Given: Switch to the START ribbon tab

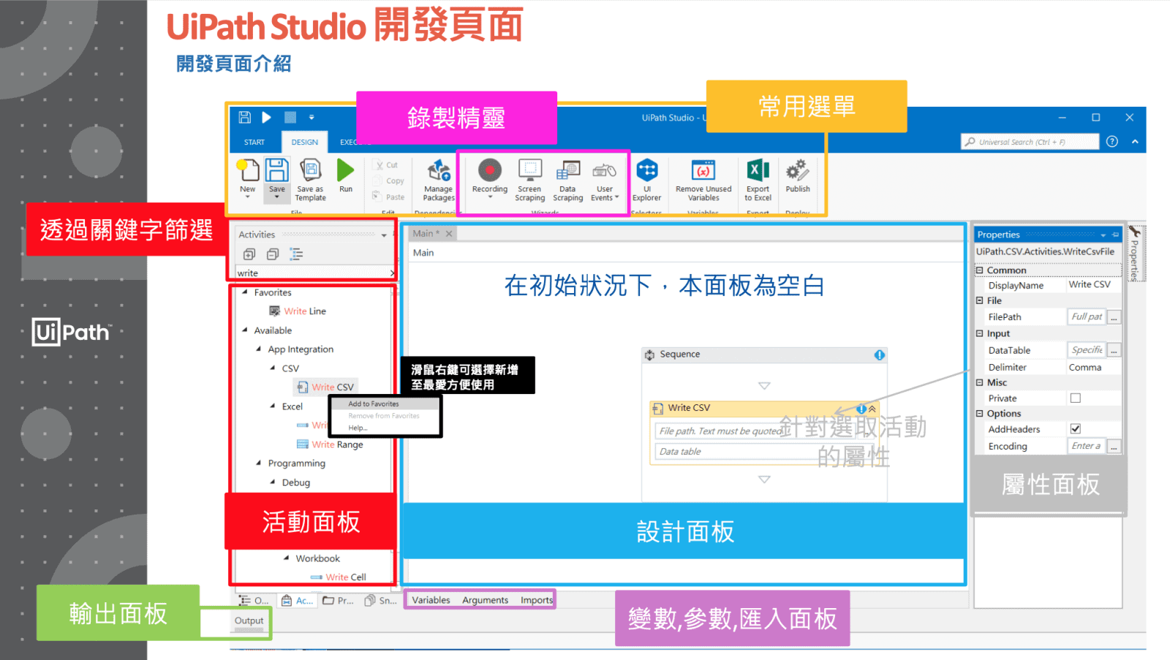Looking at the screenshot, I should point(254,142).
